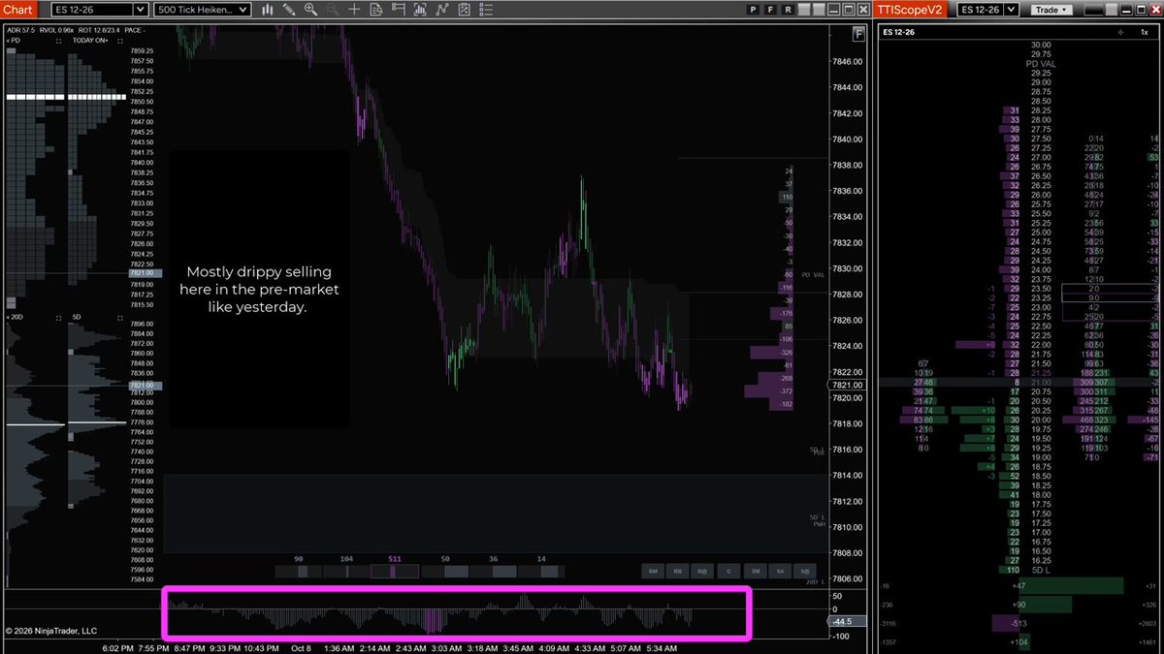Click the right chart link color box
This screenshot has height=654, width=1164.
821,10
